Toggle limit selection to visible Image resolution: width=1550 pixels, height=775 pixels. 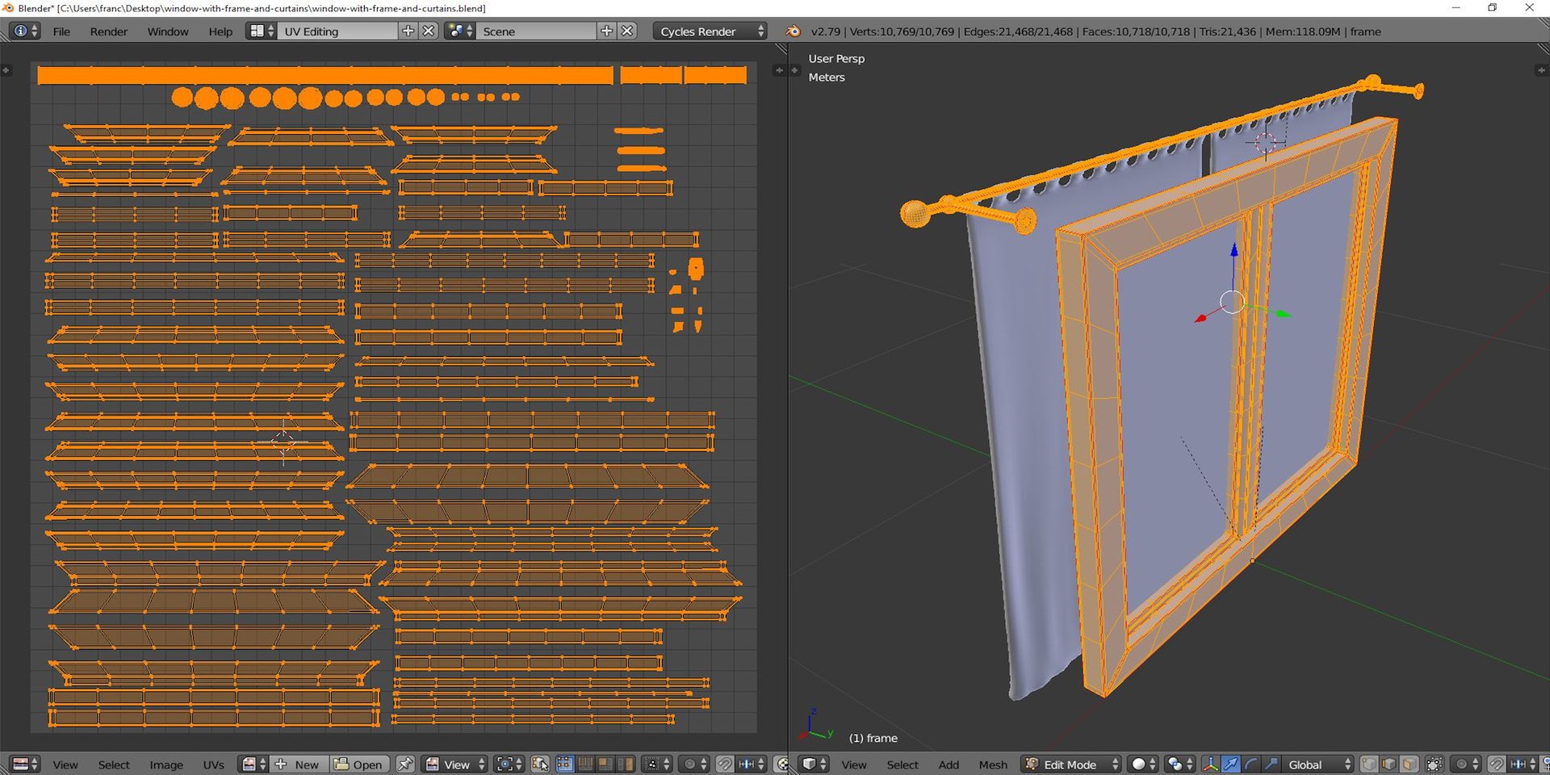coord(1435,765)
